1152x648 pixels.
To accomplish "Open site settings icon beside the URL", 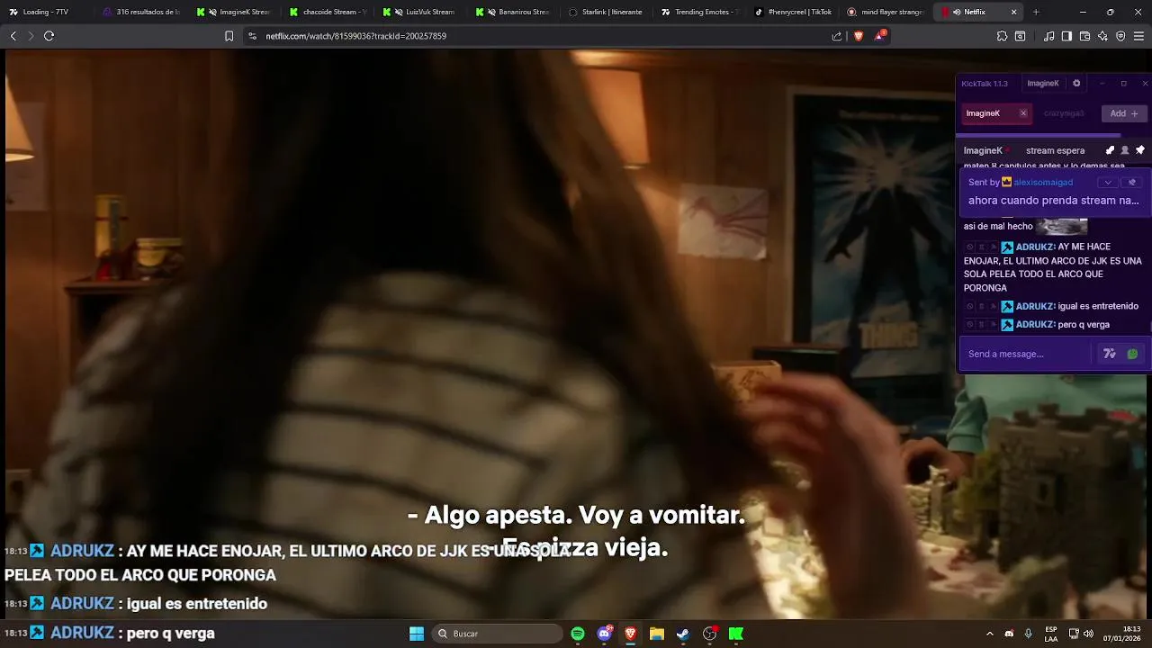I will [252, 36].
